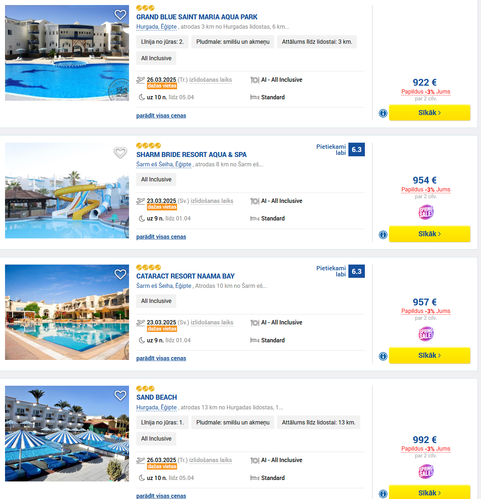Click Spring Sale badge under 992 € price
The width and height of the screenshot is (481, 499).
pyautogui.click(x=426, y=472)
